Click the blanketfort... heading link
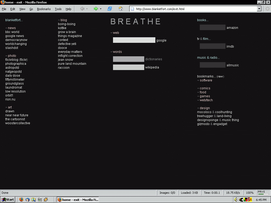 (14, 20)
